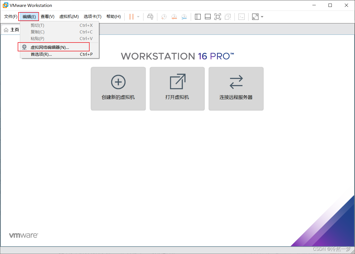The image size is (355, 254).
Task: Open the 文件(F) menu
Action: (x=11, y=17)
